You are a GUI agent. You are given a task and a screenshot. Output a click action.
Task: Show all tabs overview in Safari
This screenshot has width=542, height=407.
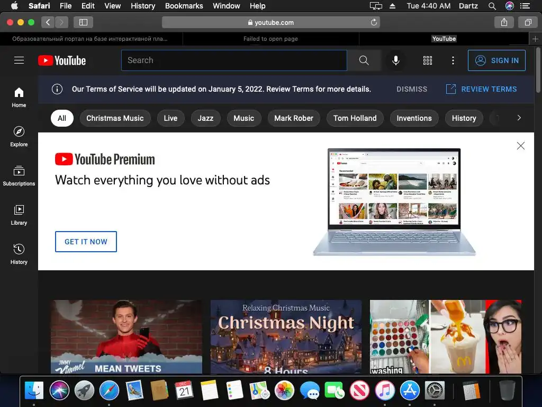[528, 22]
